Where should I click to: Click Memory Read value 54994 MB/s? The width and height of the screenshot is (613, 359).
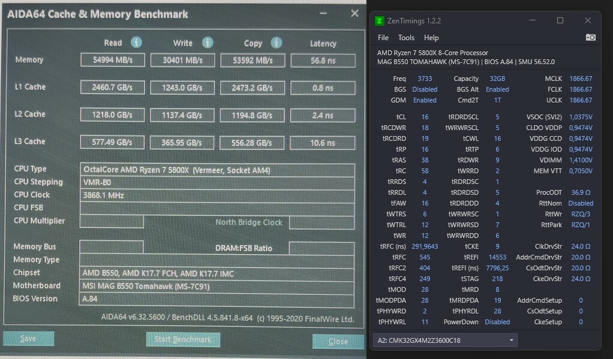tap(113, 60)
